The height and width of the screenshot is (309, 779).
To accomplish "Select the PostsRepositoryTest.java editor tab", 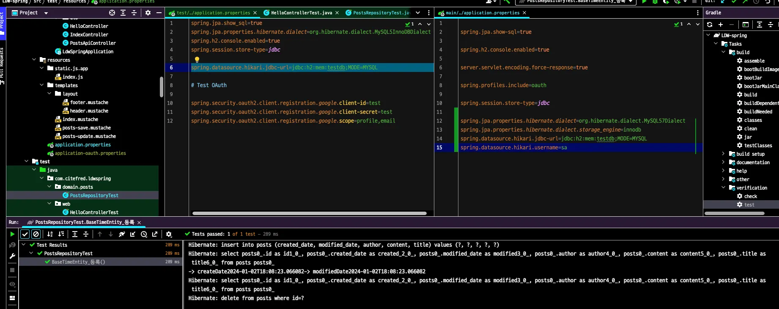I will (381, 13).
